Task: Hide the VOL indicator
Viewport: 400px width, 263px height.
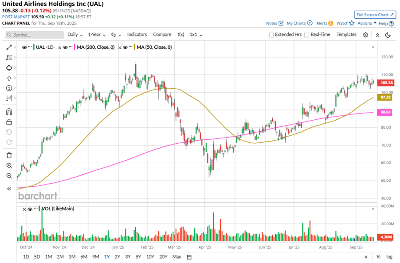Action: [x=30, y=209]
